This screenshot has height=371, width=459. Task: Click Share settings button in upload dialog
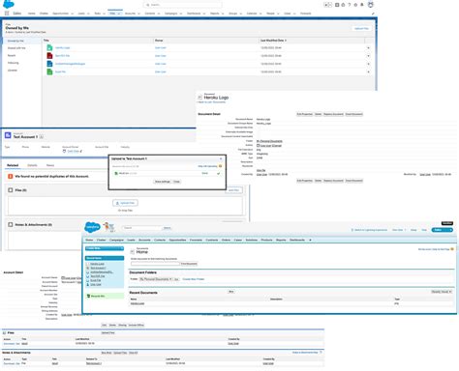[162, 182]
